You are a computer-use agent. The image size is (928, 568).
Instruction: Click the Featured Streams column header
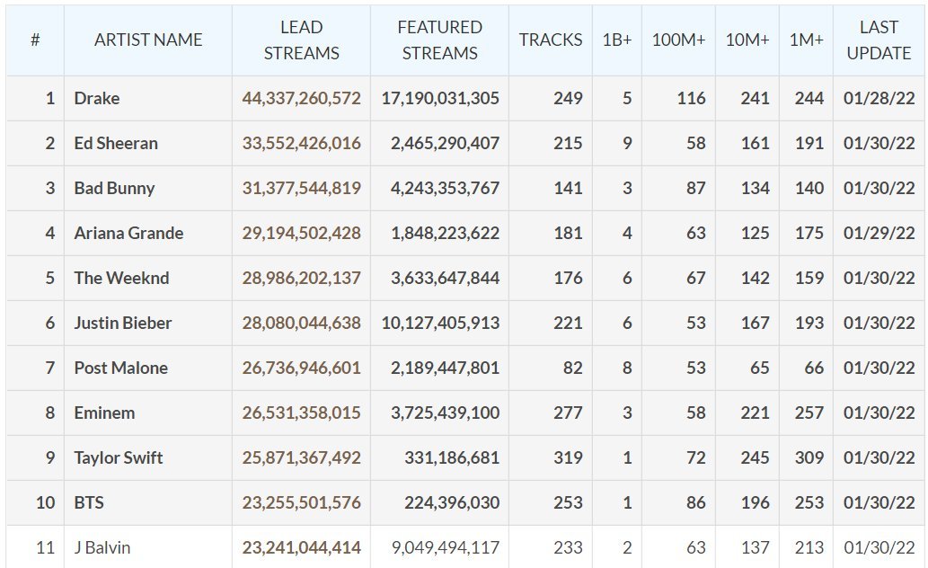(x=439, y=40)
